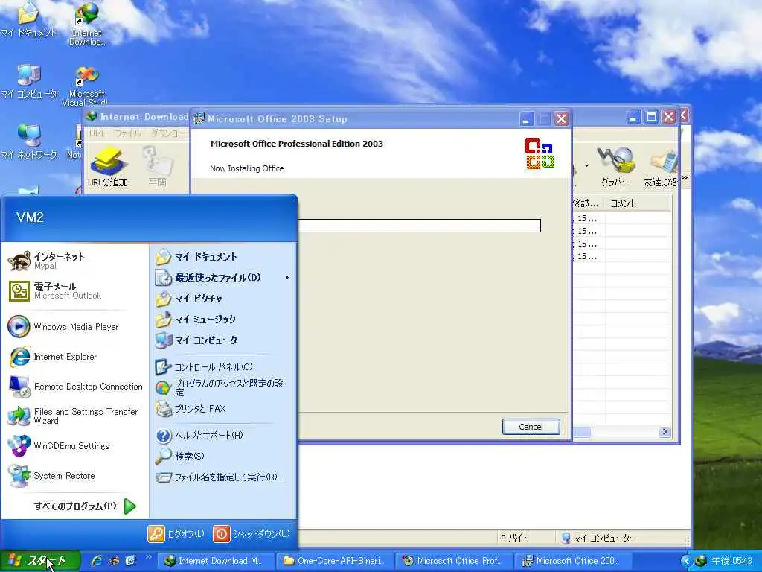Click the system tray clock

point(732,561)
